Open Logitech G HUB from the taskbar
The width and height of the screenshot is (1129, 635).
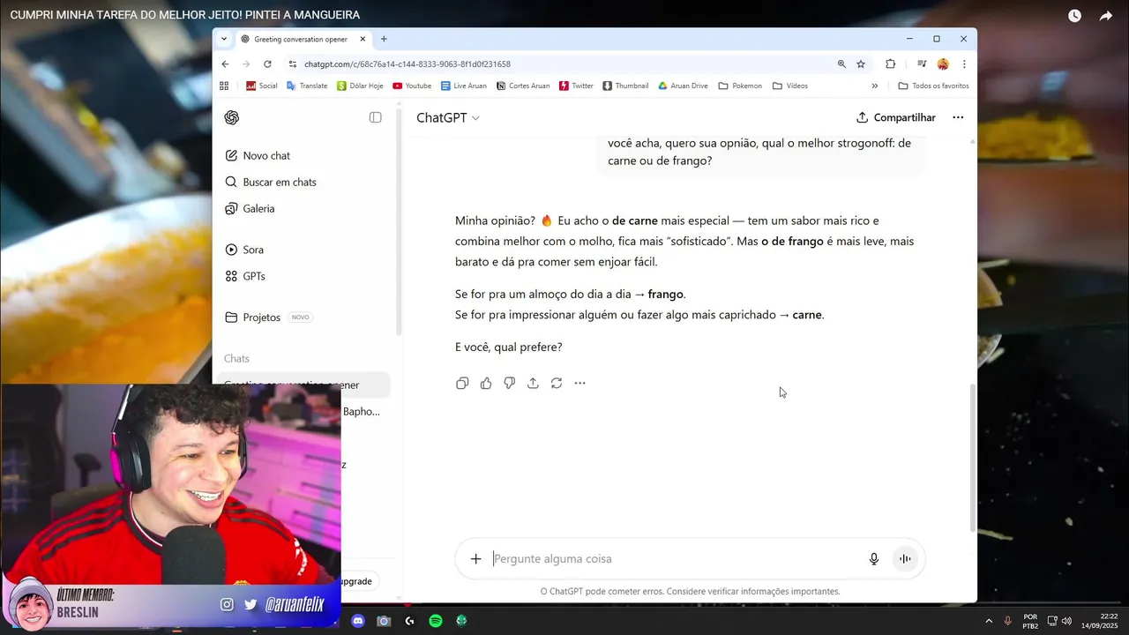pos(409,621)
